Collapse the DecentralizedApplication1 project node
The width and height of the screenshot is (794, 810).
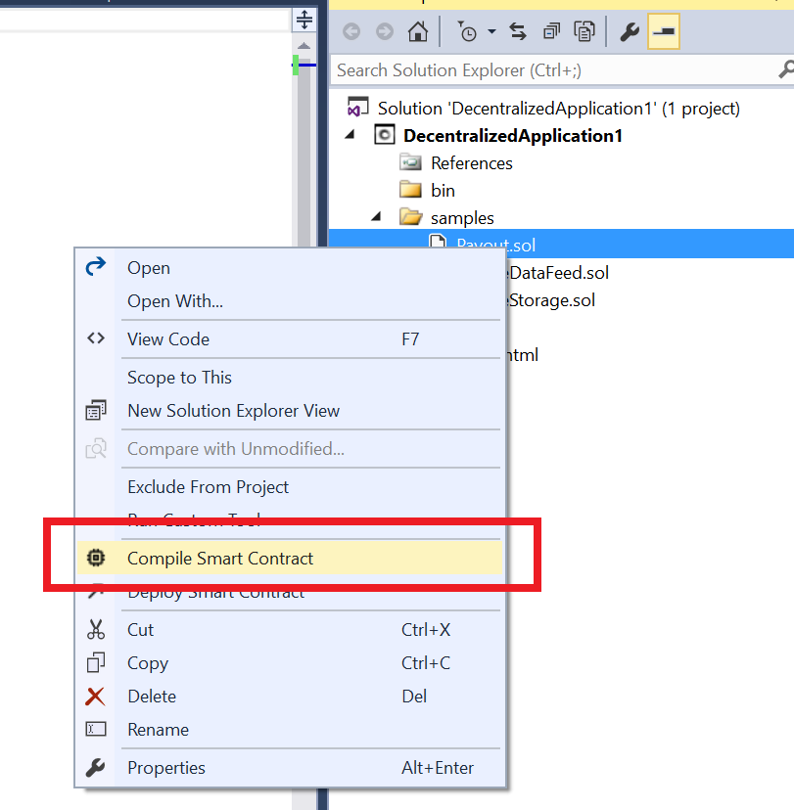[350, 135]
